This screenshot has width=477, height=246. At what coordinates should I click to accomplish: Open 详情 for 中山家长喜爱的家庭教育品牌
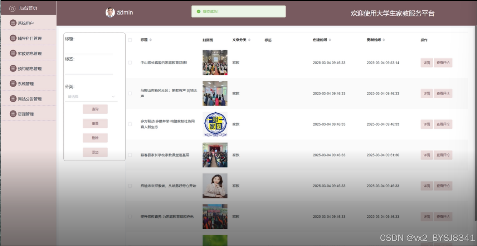click(427, 63)
